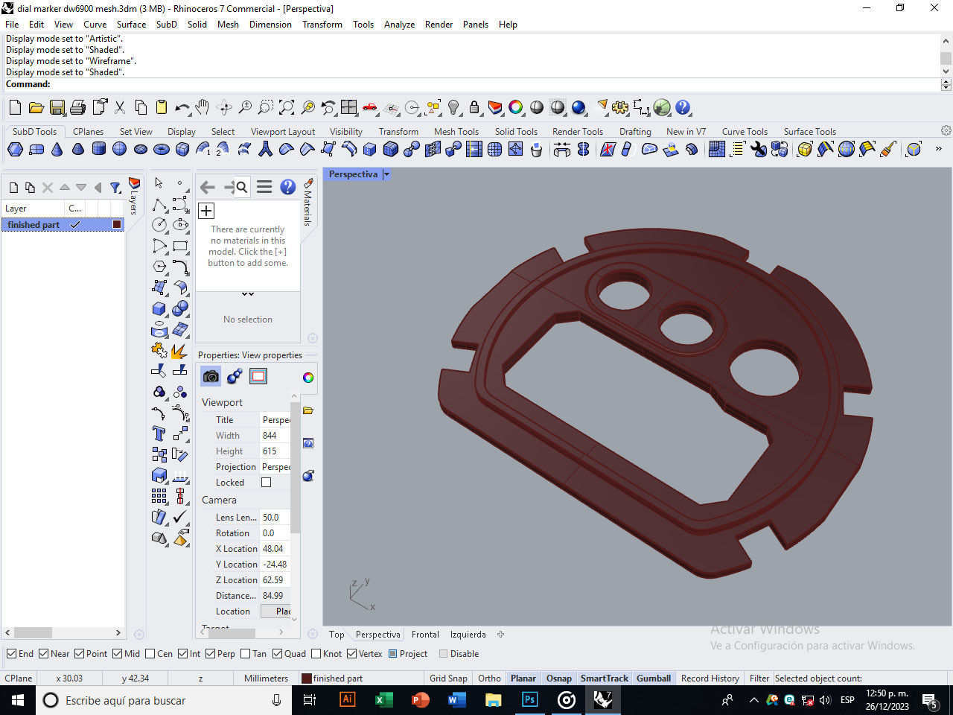The image size is (953, 715).
Task: Switch to the Frontal viewport tab
Action: 425,635
